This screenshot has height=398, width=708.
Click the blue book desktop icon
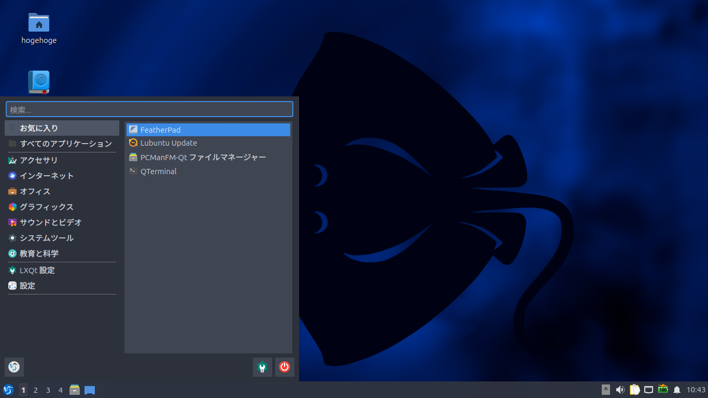[x=39, y=82]
